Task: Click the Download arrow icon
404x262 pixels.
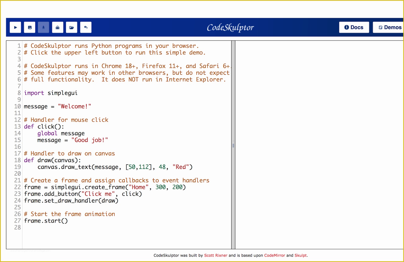Action: tap(43, 27)
